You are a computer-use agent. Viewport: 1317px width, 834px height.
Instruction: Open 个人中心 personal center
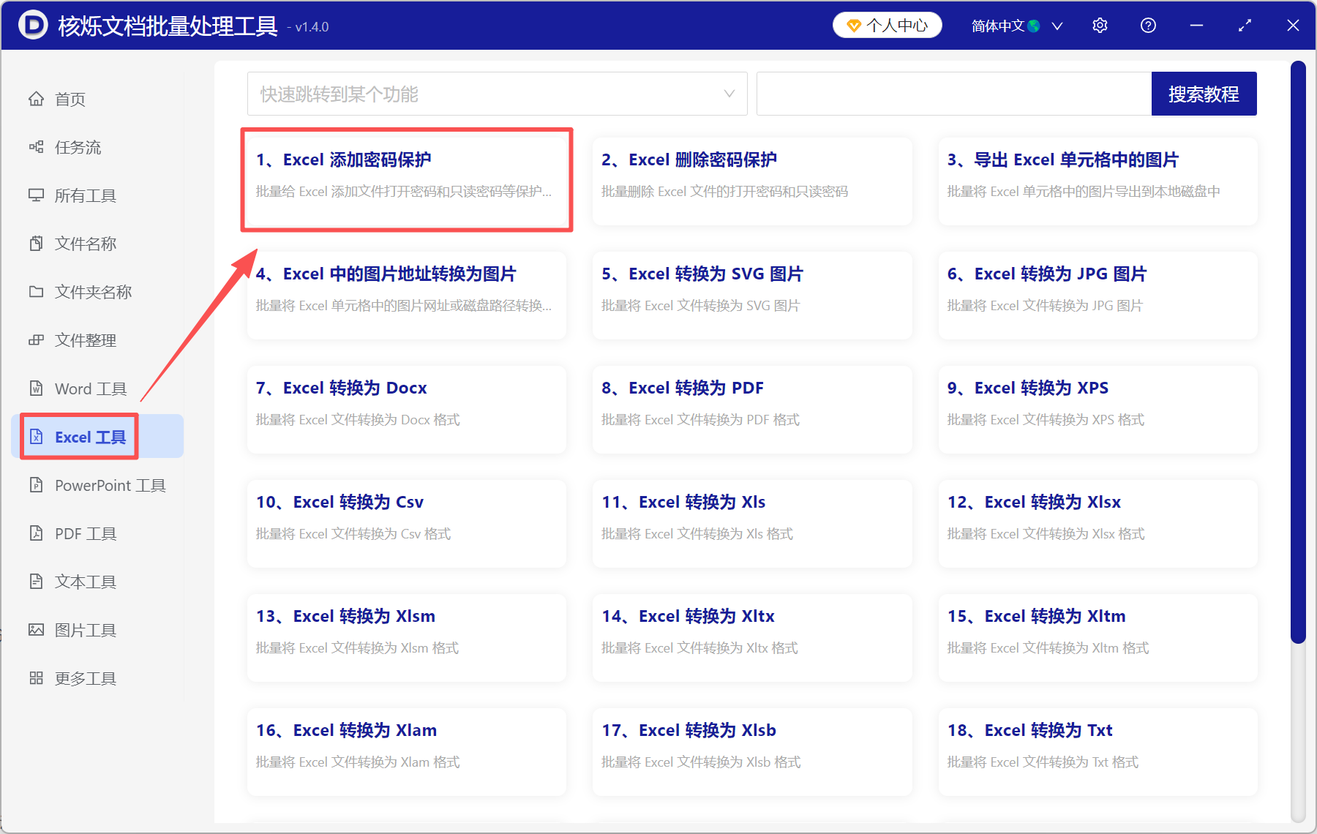pos(887,25)
